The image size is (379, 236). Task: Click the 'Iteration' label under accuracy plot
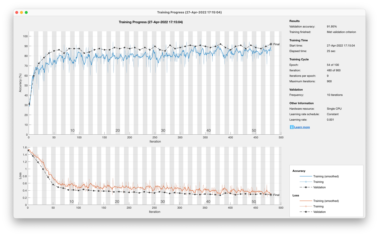155,142
